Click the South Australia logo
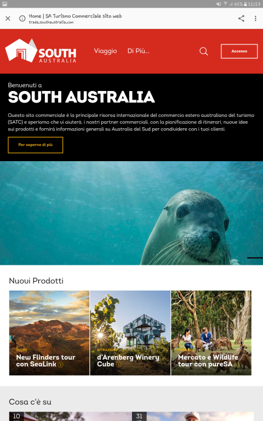263x421 pixels. [x=41, y=51]
